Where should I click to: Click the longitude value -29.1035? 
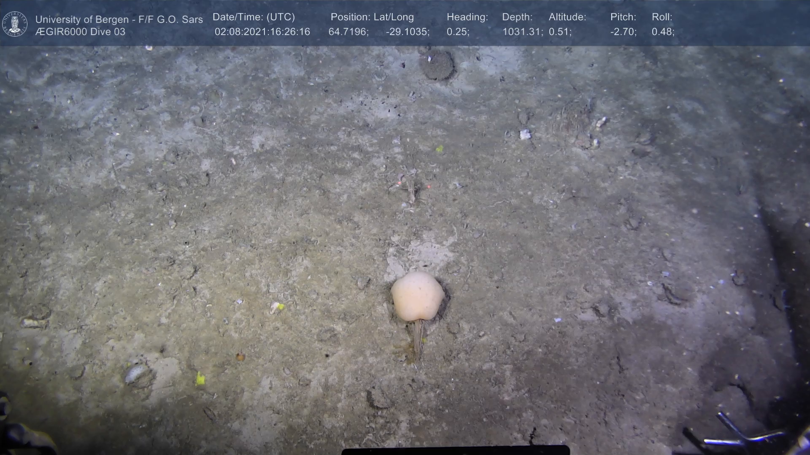(x=408, y=32)
